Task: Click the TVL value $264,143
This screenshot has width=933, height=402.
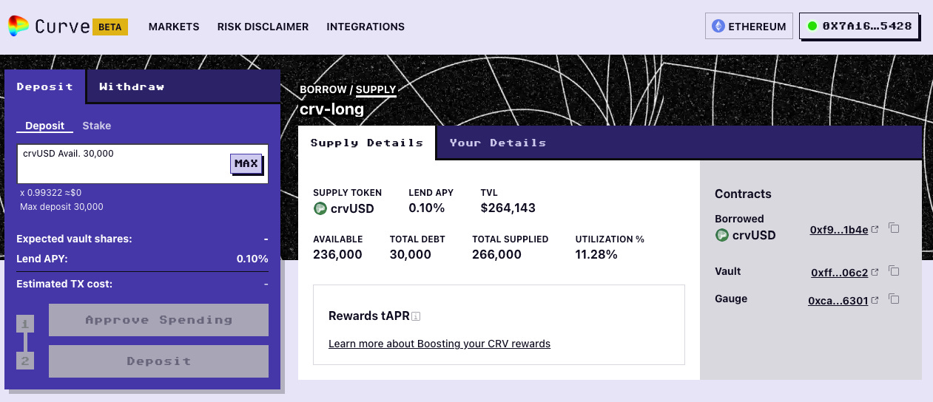Action: pyautogui.click(x=508, y=208)
